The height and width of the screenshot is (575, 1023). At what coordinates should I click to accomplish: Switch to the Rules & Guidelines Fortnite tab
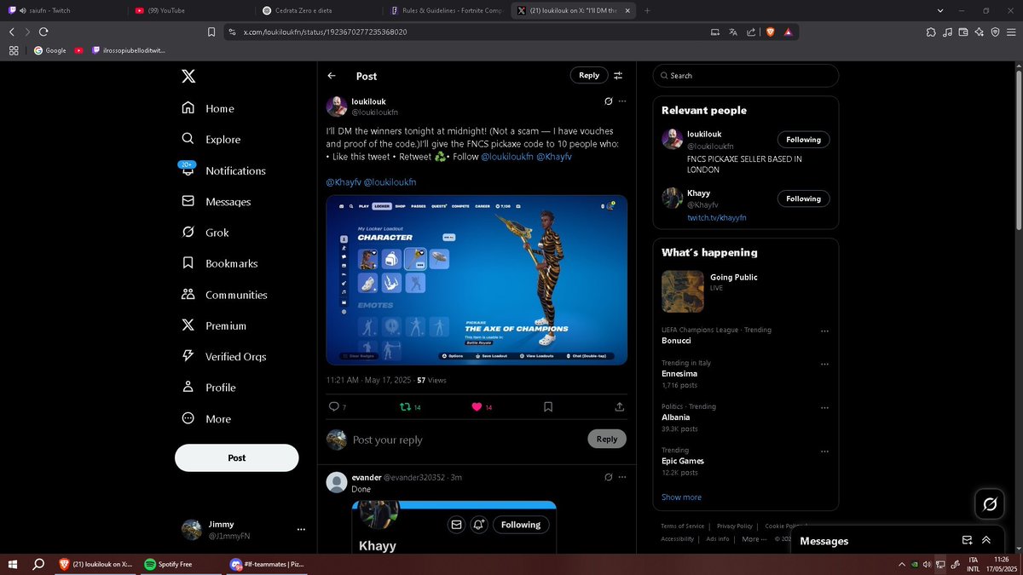pyautogui.click(x=446, y=10)
